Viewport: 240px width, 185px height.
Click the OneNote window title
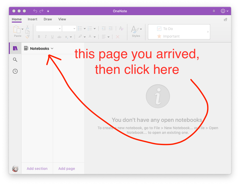click(x=120, y=11)
